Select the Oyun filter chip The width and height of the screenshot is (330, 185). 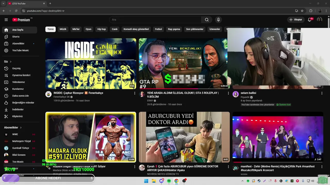point(88,29)
